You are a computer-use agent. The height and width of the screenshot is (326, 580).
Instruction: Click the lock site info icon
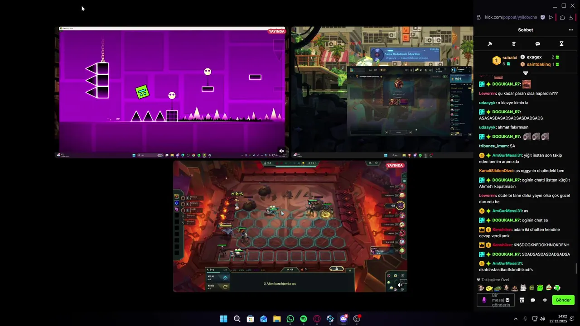[478, 17]
